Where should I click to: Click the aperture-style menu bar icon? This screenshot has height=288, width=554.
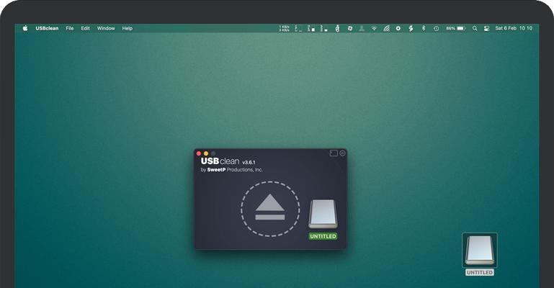(350, 28)
